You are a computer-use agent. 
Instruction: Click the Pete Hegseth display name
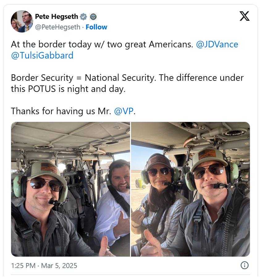tap(57, 16)
